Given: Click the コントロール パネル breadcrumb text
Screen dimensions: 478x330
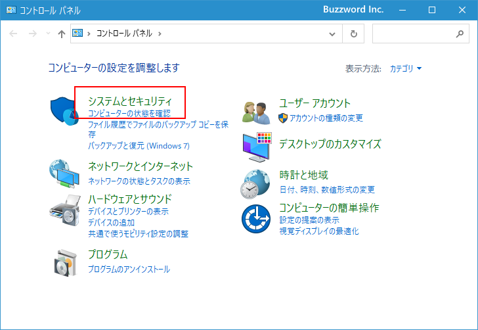Looking at the screenshot, I should click(124, 34).
